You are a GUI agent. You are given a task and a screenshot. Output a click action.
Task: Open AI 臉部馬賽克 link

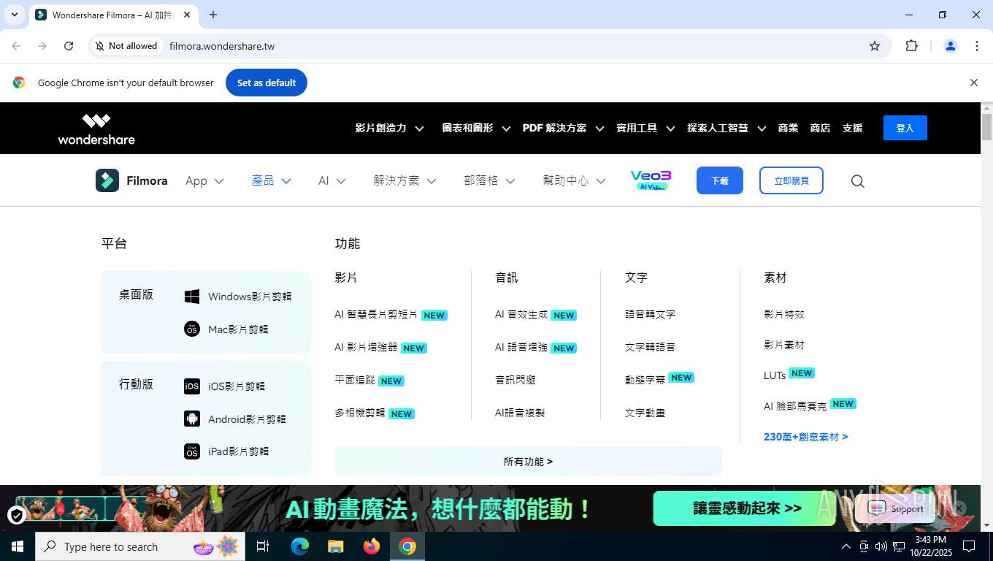click(795, 406)
